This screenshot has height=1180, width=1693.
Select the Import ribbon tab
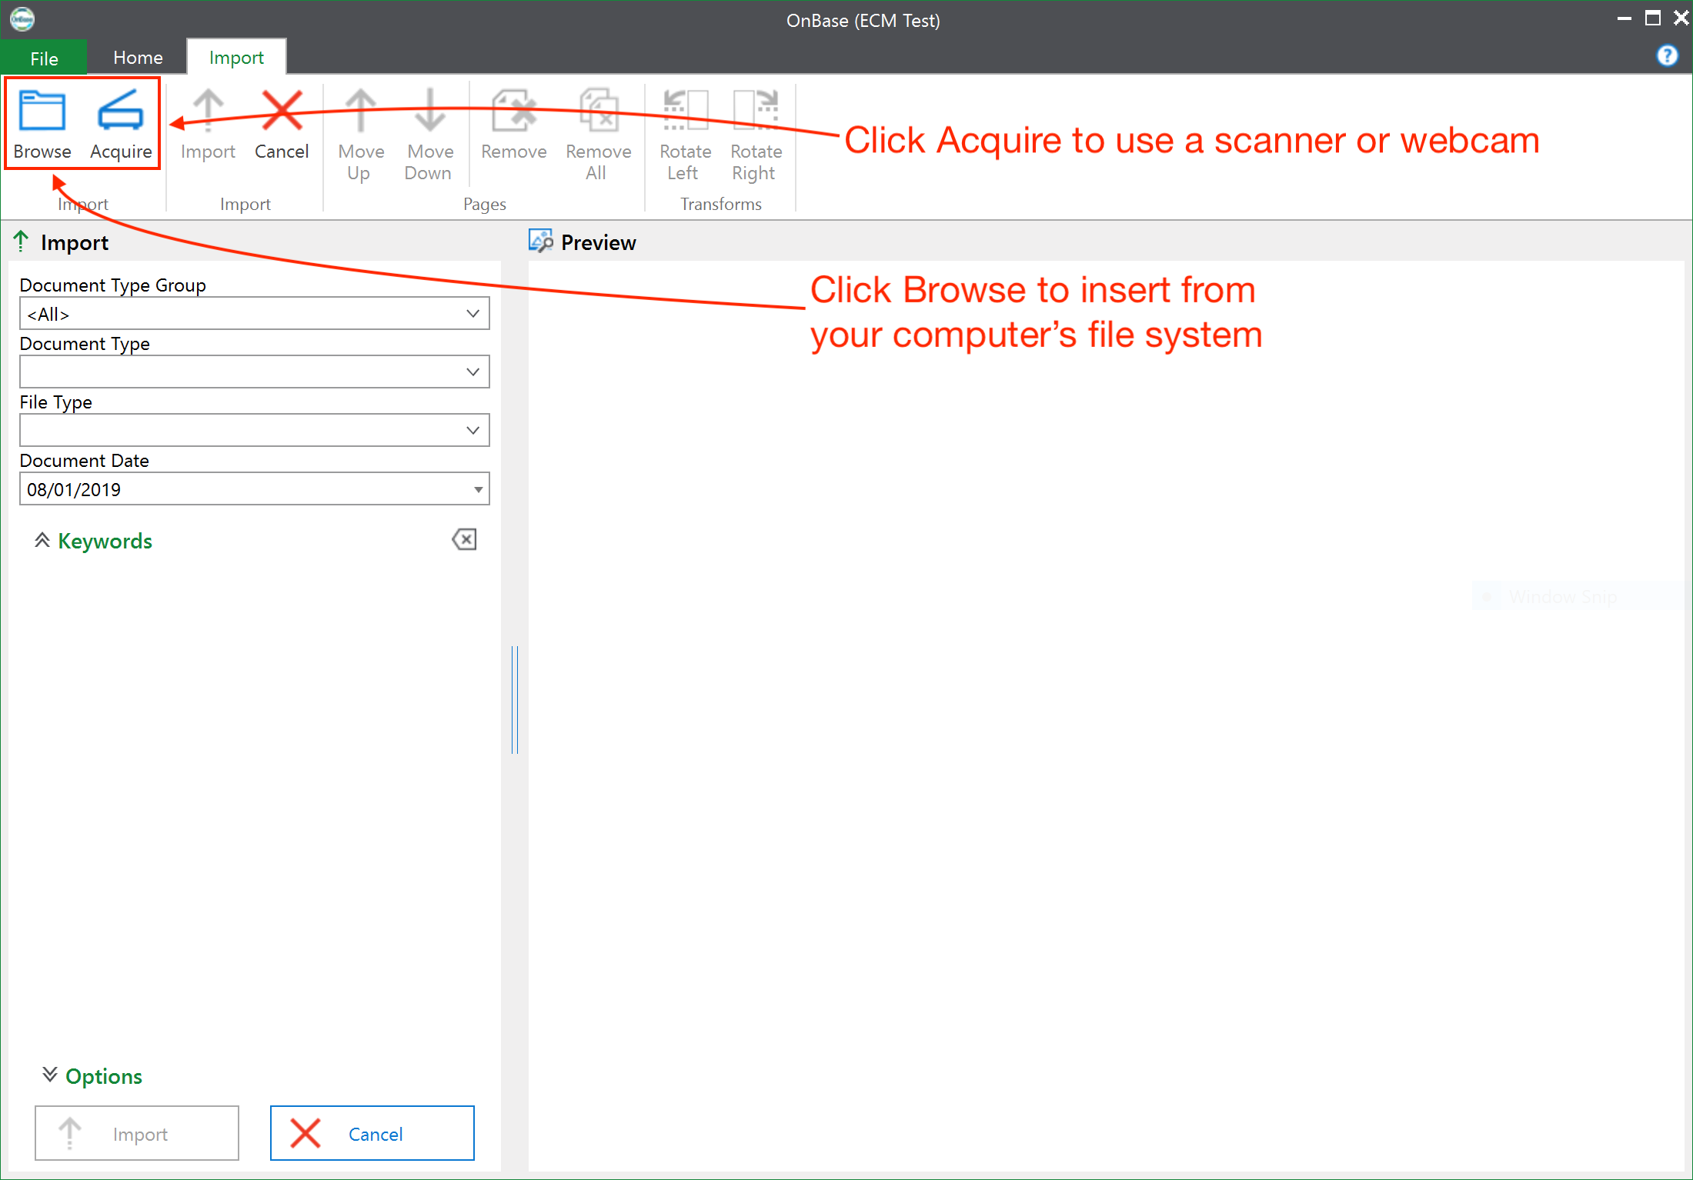pos(236,58)
